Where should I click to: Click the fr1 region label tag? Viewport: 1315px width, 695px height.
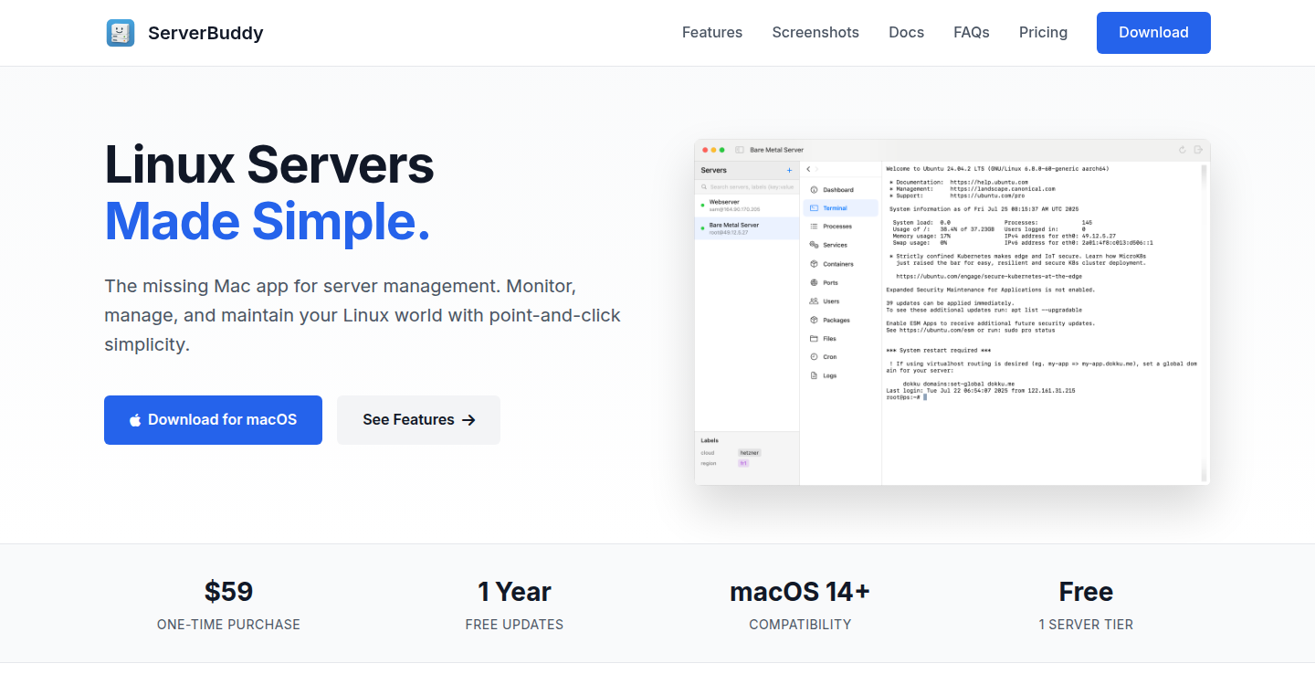[x=743, y=463]
